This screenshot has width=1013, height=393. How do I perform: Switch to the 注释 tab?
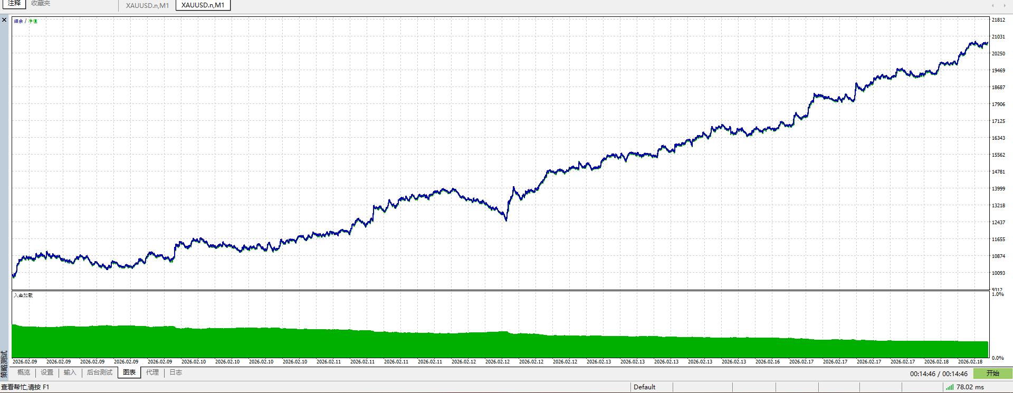[14, 4]
